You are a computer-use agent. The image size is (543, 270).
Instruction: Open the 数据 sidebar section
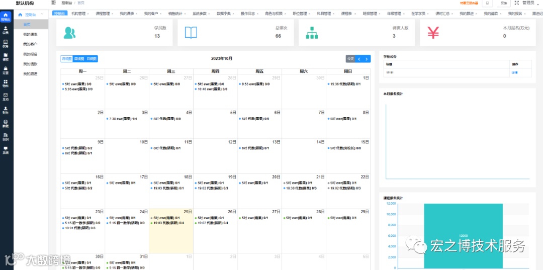coord(6,124)
